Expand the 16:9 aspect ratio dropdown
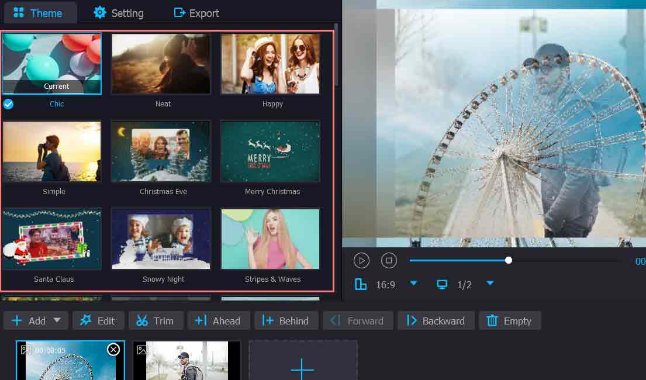The width and height of the screenshot is (646, 380). pyautogui.click(x=414, y=284)
